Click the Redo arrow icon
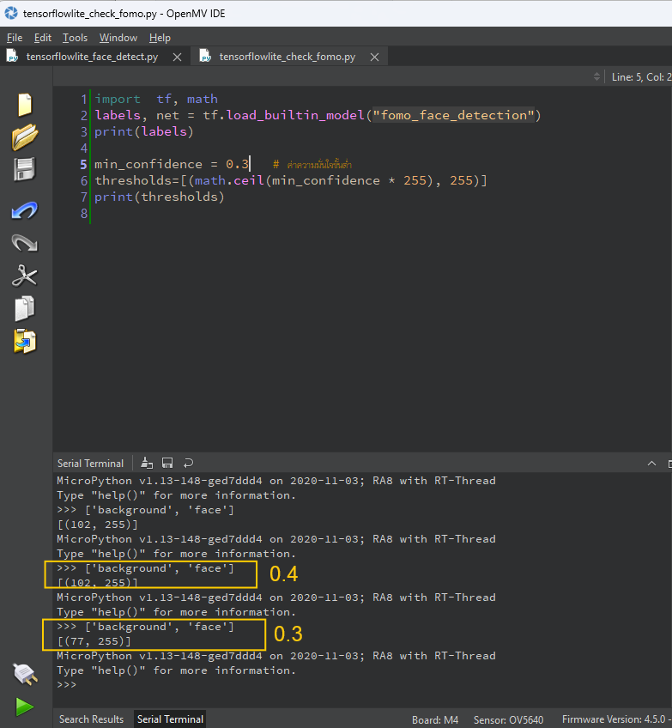672x728 pixels. pyautogui.click(x=24, y=244)
